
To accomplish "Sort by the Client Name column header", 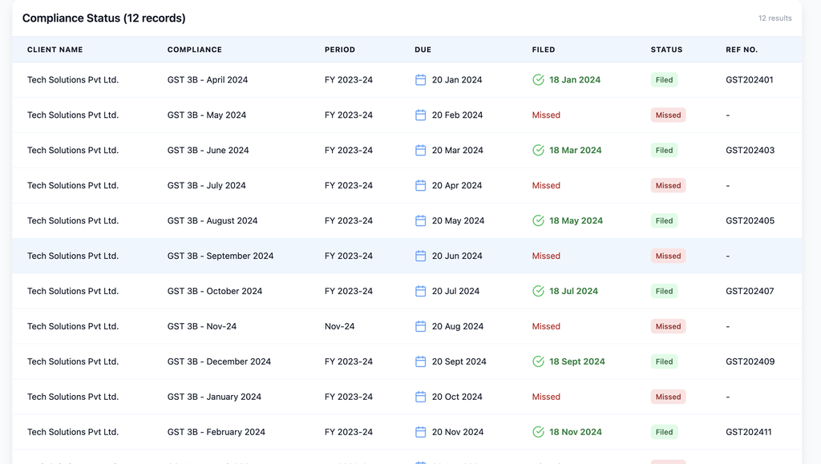I will tap(55, 50).
